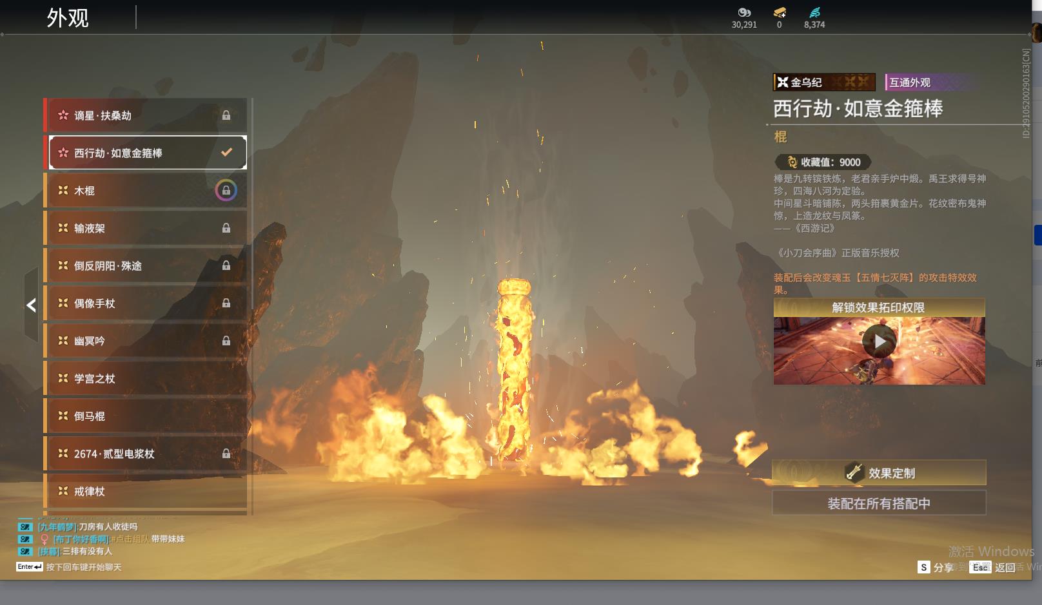Click the gold bar currency icon
The width and height of the screenshot is (1042, 605).
(x=779, y=12)
